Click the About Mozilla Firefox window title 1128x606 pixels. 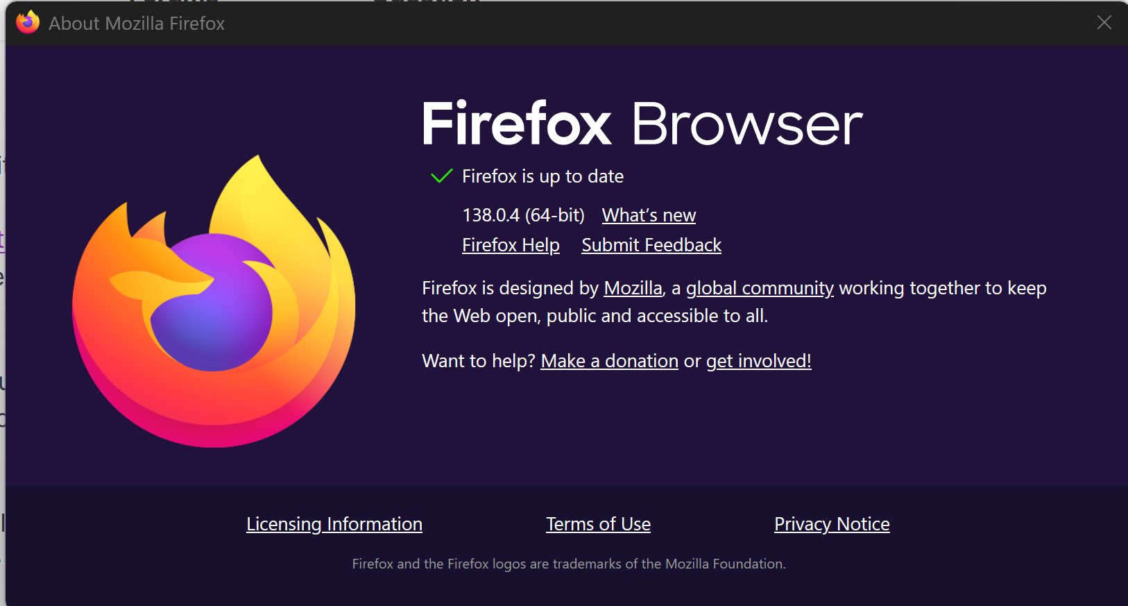point(137,24)
